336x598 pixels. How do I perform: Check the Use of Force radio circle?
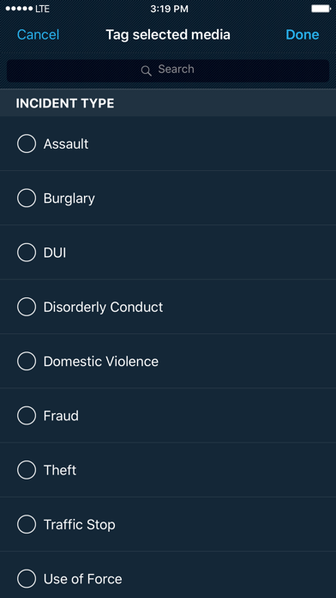tap(27, 578)
